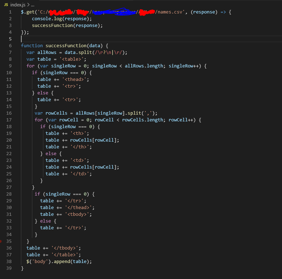Click 'rowCells.length' in the inner for loop
The width and height of the screenshot is (282, 279).
click(x=142, y=120)
